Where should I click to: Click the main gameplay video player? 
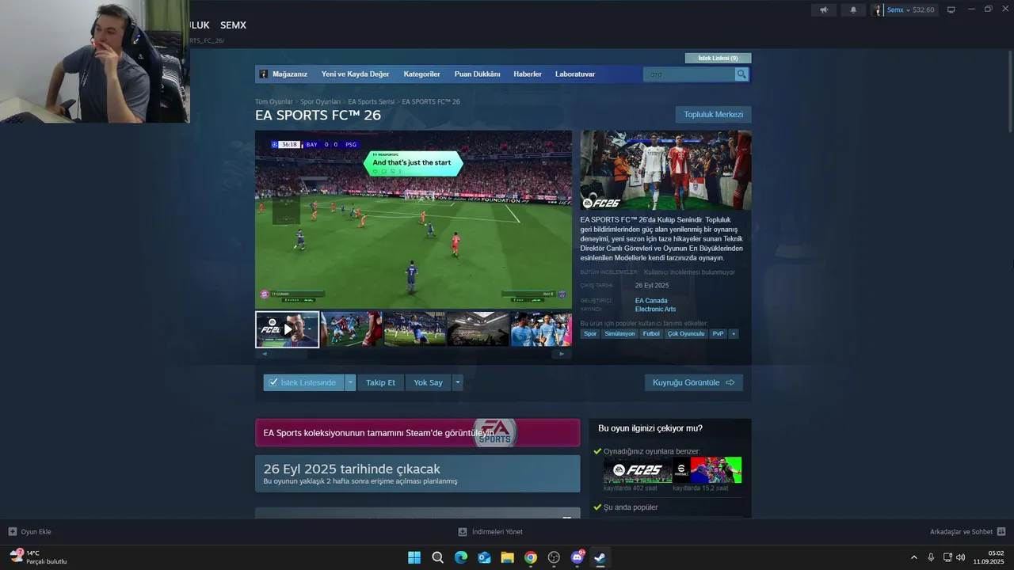pos(414,219)
